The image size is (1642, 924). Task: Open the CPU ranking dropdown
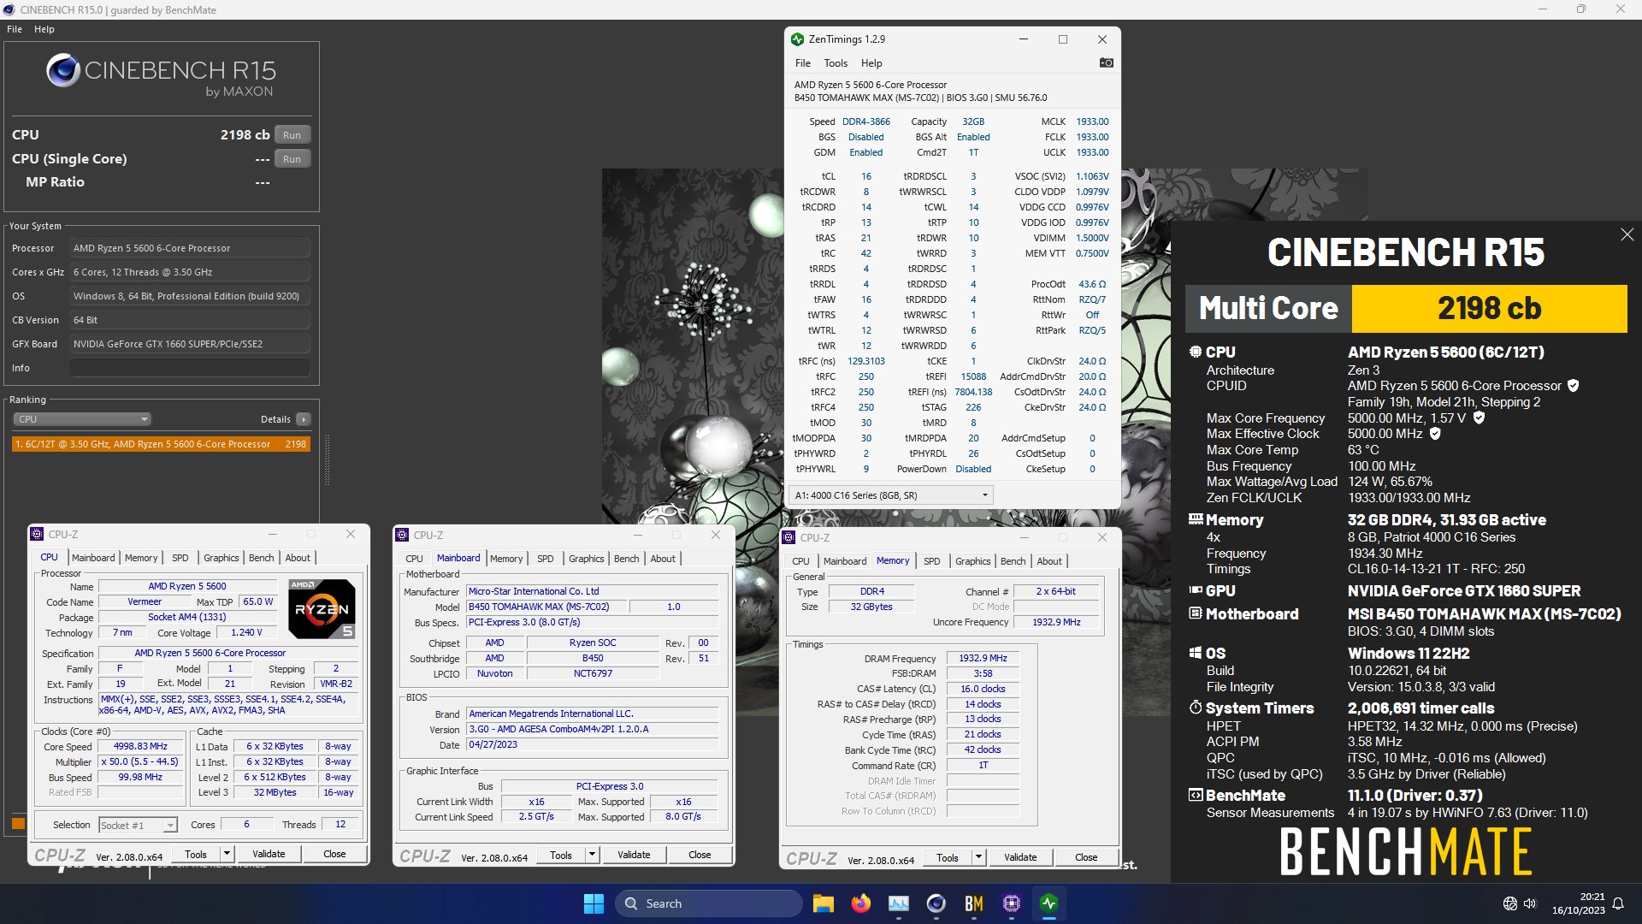pos(82,419)
